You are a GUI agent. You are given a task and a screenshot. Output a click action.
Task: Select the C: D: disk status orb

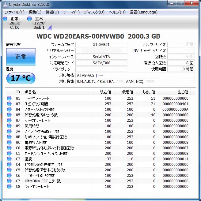(x=5, y=19)
